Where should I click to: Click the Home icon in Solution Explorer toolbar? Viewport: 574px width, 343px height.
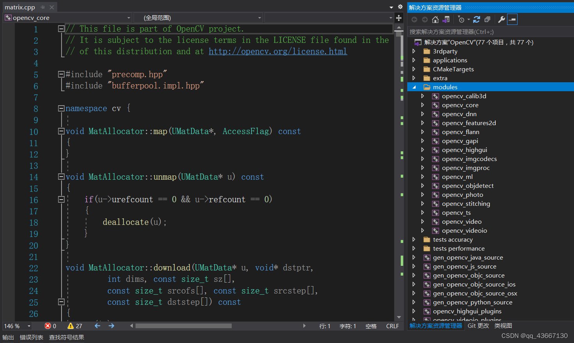435,19
